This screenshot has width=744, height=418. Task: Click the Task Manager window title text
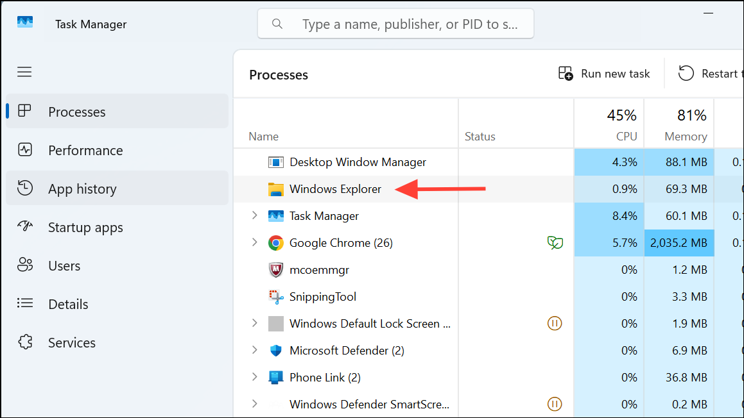[91, 24]
